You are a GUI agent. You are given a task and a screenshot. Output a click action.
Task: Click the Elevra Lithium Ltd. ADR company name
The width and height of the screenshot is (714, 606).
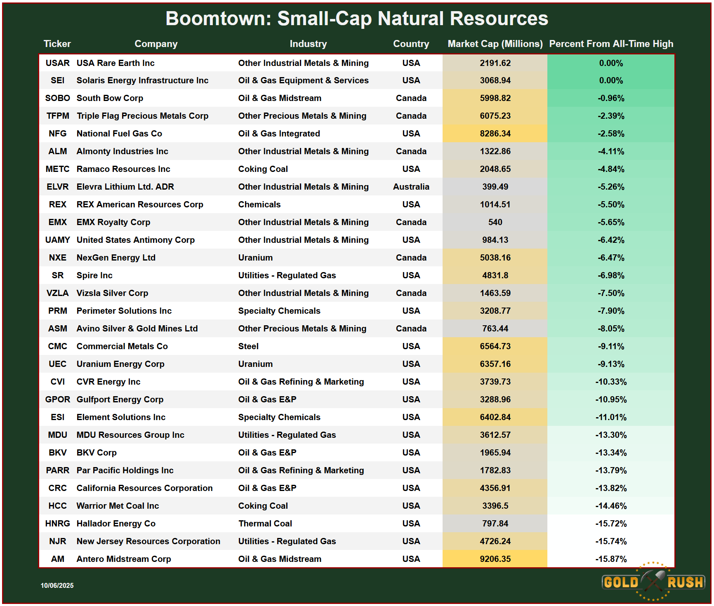125,187
